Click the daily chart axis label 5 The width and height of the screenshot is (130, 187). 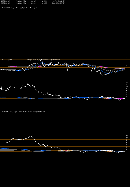point(126,66)
